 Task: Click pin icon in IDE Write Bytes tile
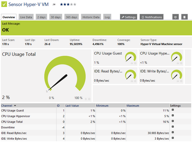coord(178,81)
